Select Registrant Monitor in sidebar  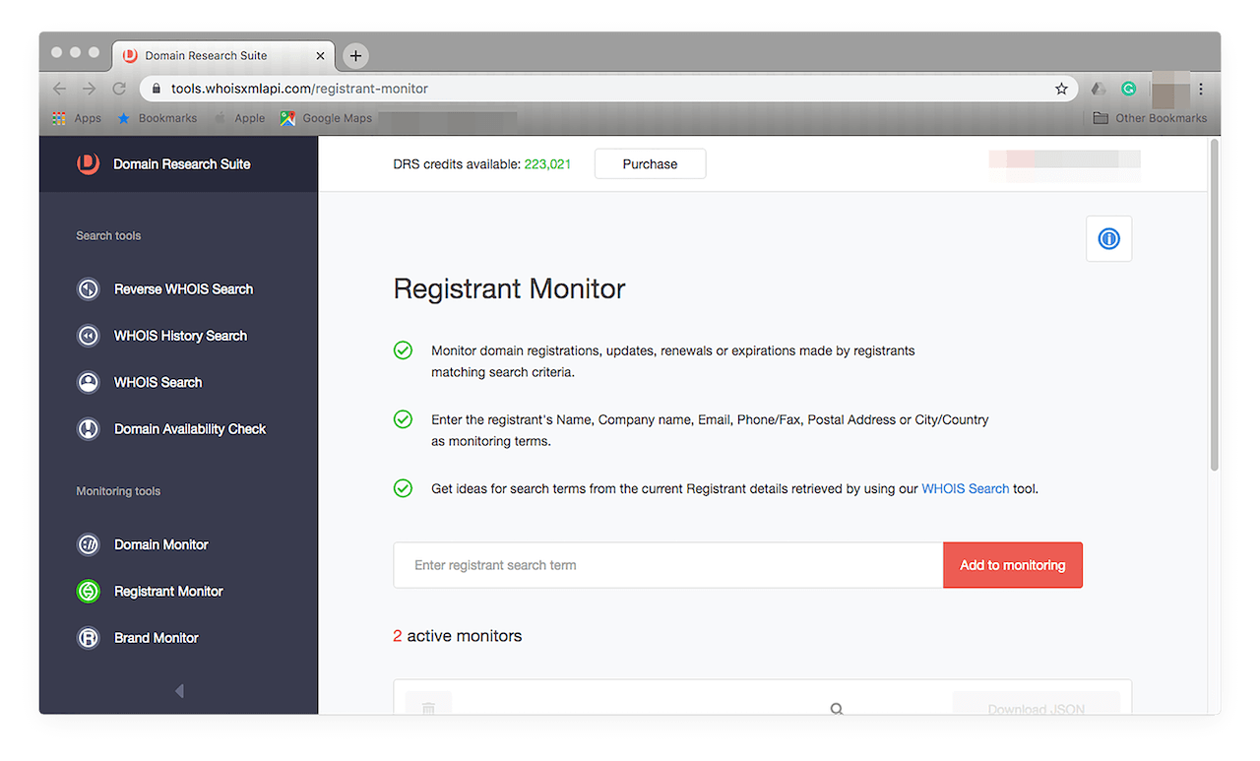[x=168, y=592]
